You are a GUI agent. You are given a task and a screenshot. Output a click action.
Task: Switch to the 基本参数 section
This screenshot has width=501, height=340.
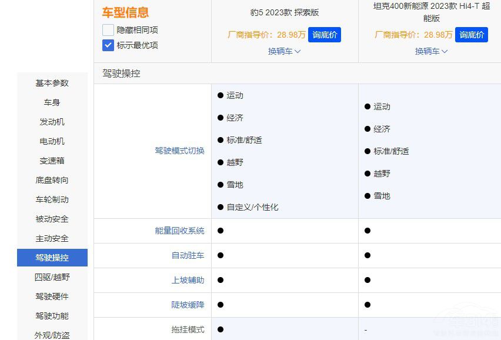52,83
